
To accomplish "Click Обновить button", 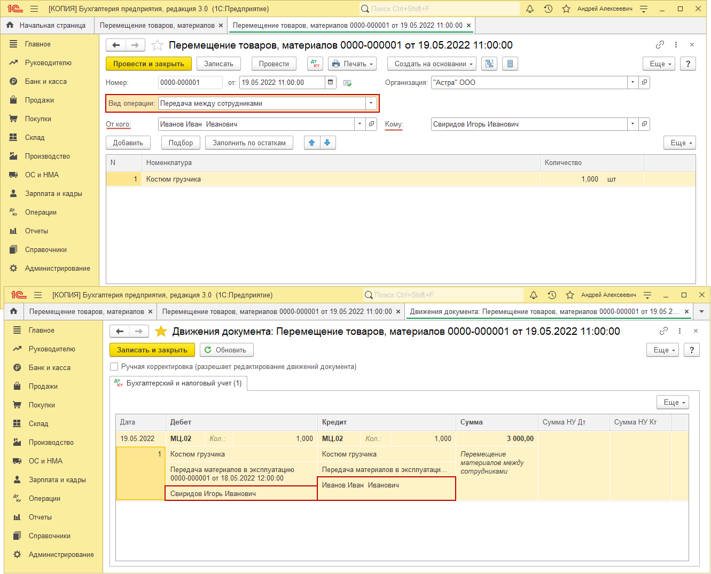I will 226,350.
